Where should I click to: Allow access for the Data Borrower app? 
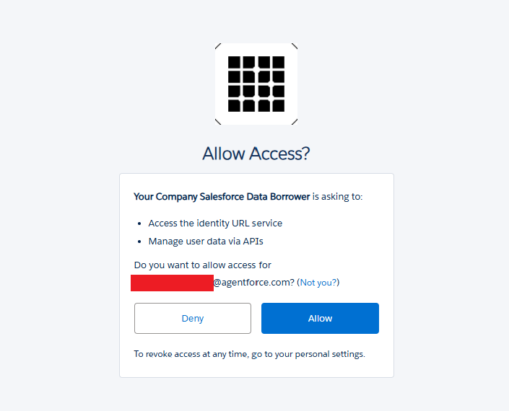coord(320,318)
